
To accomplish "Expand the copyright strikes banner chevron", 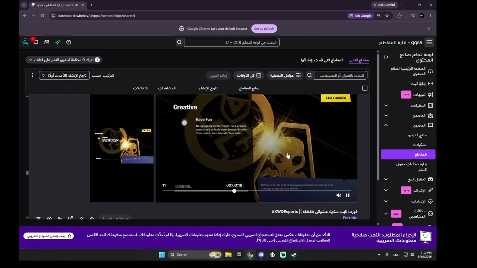I will (x=30, y=60).
